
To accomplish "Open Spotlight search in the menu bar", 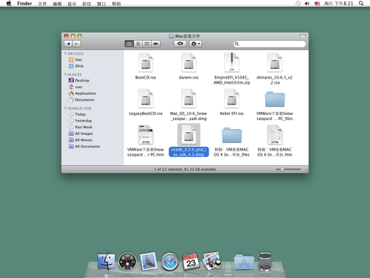I will [361, 4].
